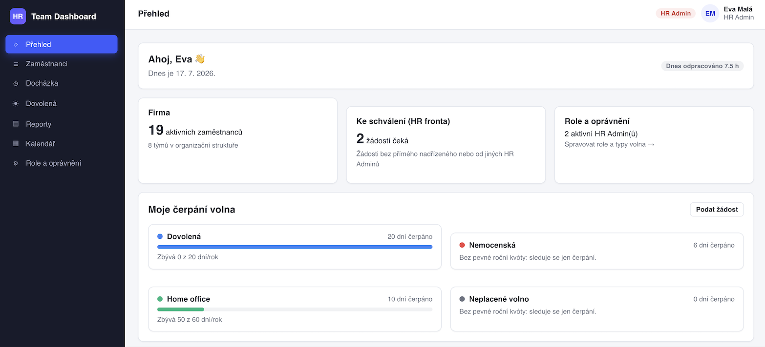Click the green dot beside Home office
The image size is (765, 347).
pyautogui.click(x=160, y=299)
